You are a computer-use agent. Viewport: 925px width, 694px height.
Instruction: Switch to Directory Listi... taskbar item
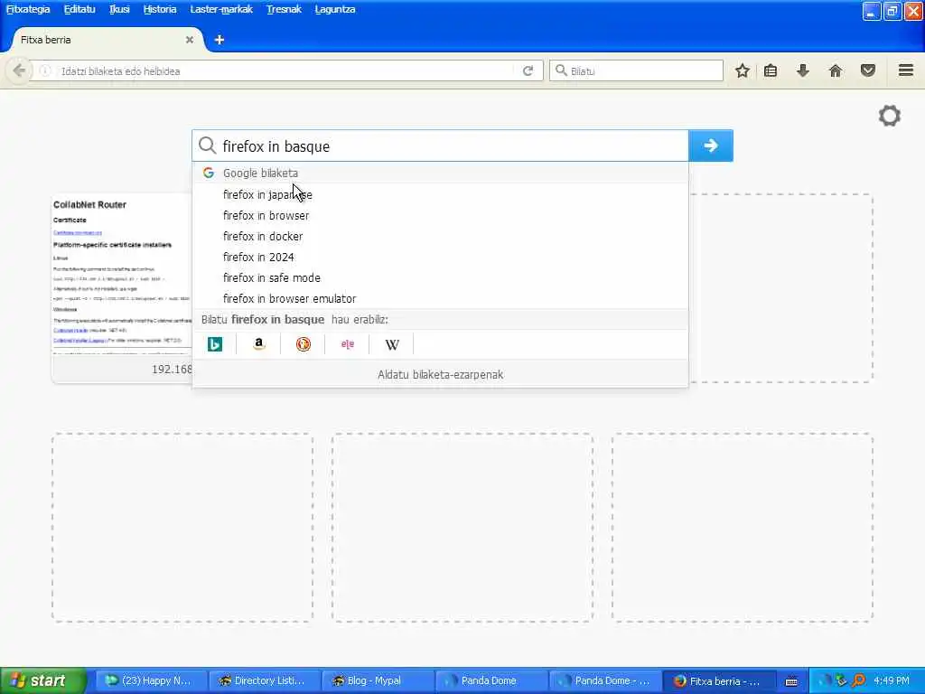coord(265,680)
